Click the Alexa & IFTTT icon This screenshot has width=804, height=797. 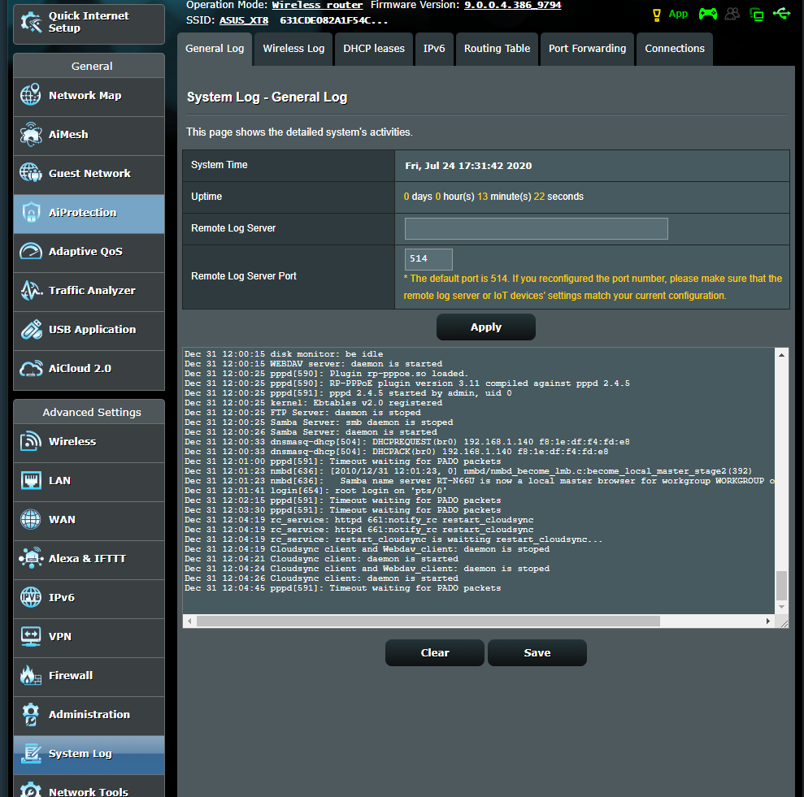point(31,558)
